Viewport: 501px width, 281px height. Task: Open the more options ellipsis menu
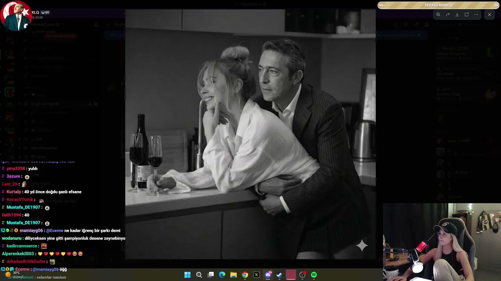tap(476, 14)
